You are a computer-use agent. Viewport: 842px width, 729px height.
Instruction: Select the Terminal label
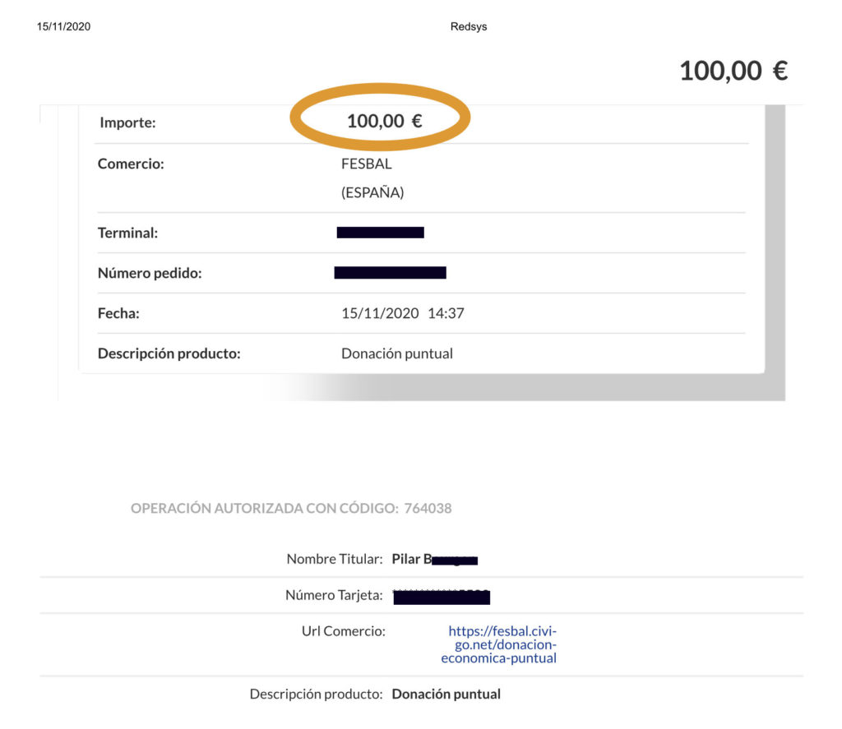tap(127, 233)
